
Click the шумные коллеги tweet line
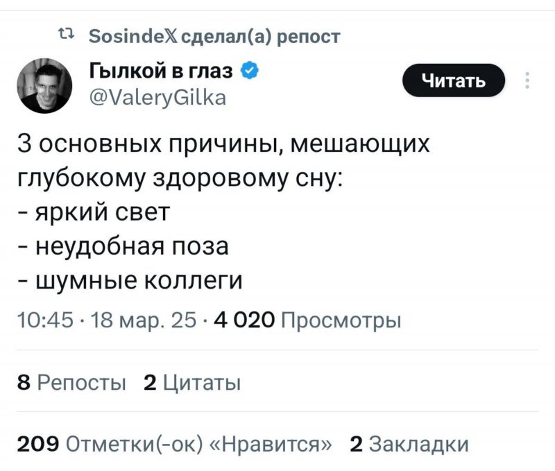click(130, 280)
